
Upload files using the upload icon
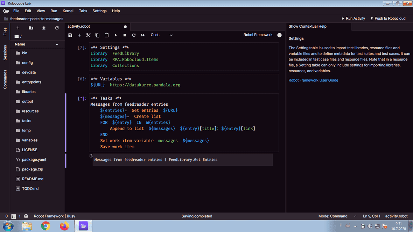(x=44, y=28)
